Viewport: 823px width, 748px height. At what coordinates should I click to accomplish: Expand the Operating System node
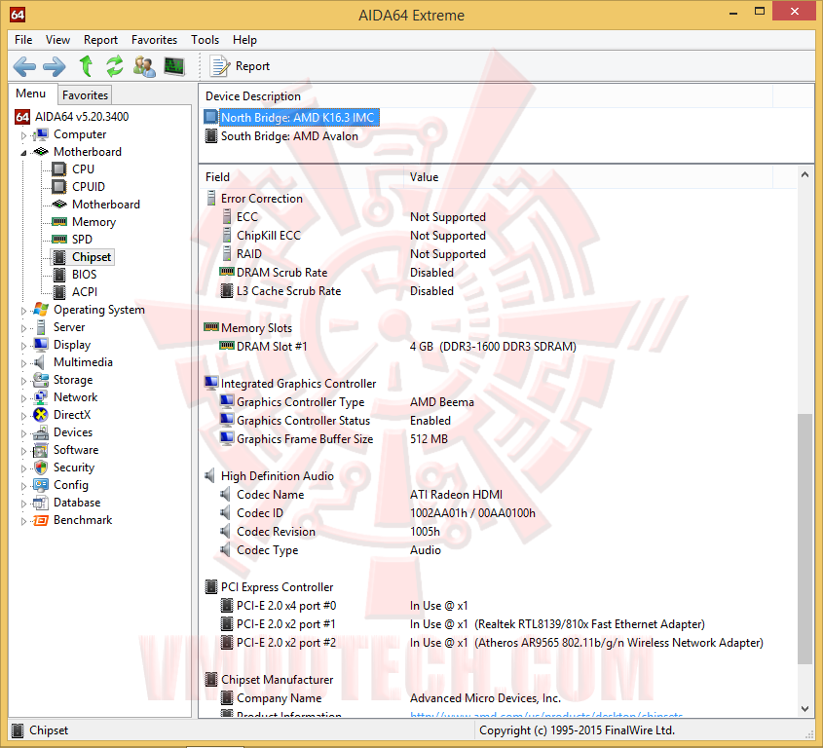pyautogui.click(x=23, y=311)
